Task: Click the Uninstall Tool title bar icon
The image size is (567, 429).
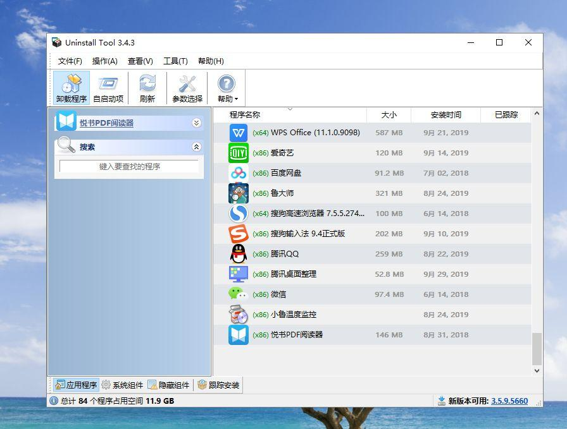Action: [x=56, y=42]
